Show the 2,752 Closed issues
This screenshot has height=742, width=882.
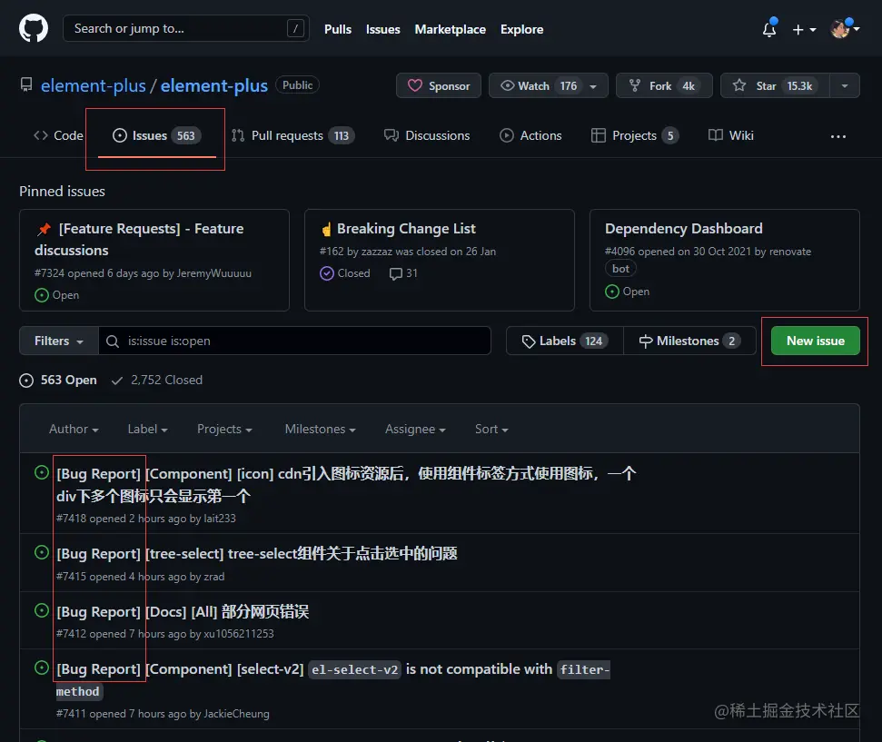coord(157,381)
